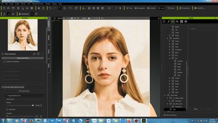Viewport: 218px width, 123px height.
Task: Open the render quality High dropdown
Action: pyautogui.click(x=112, y=8)
